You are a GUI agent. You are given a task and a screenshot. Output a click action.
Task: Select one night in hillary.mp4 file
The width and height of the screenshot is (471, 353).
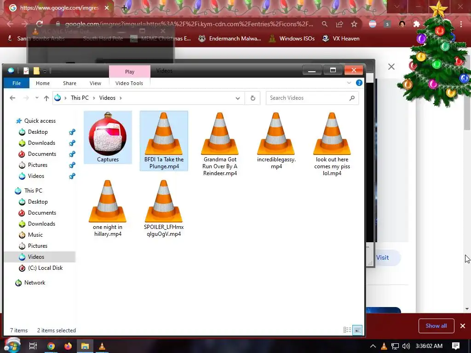[108, 208]
